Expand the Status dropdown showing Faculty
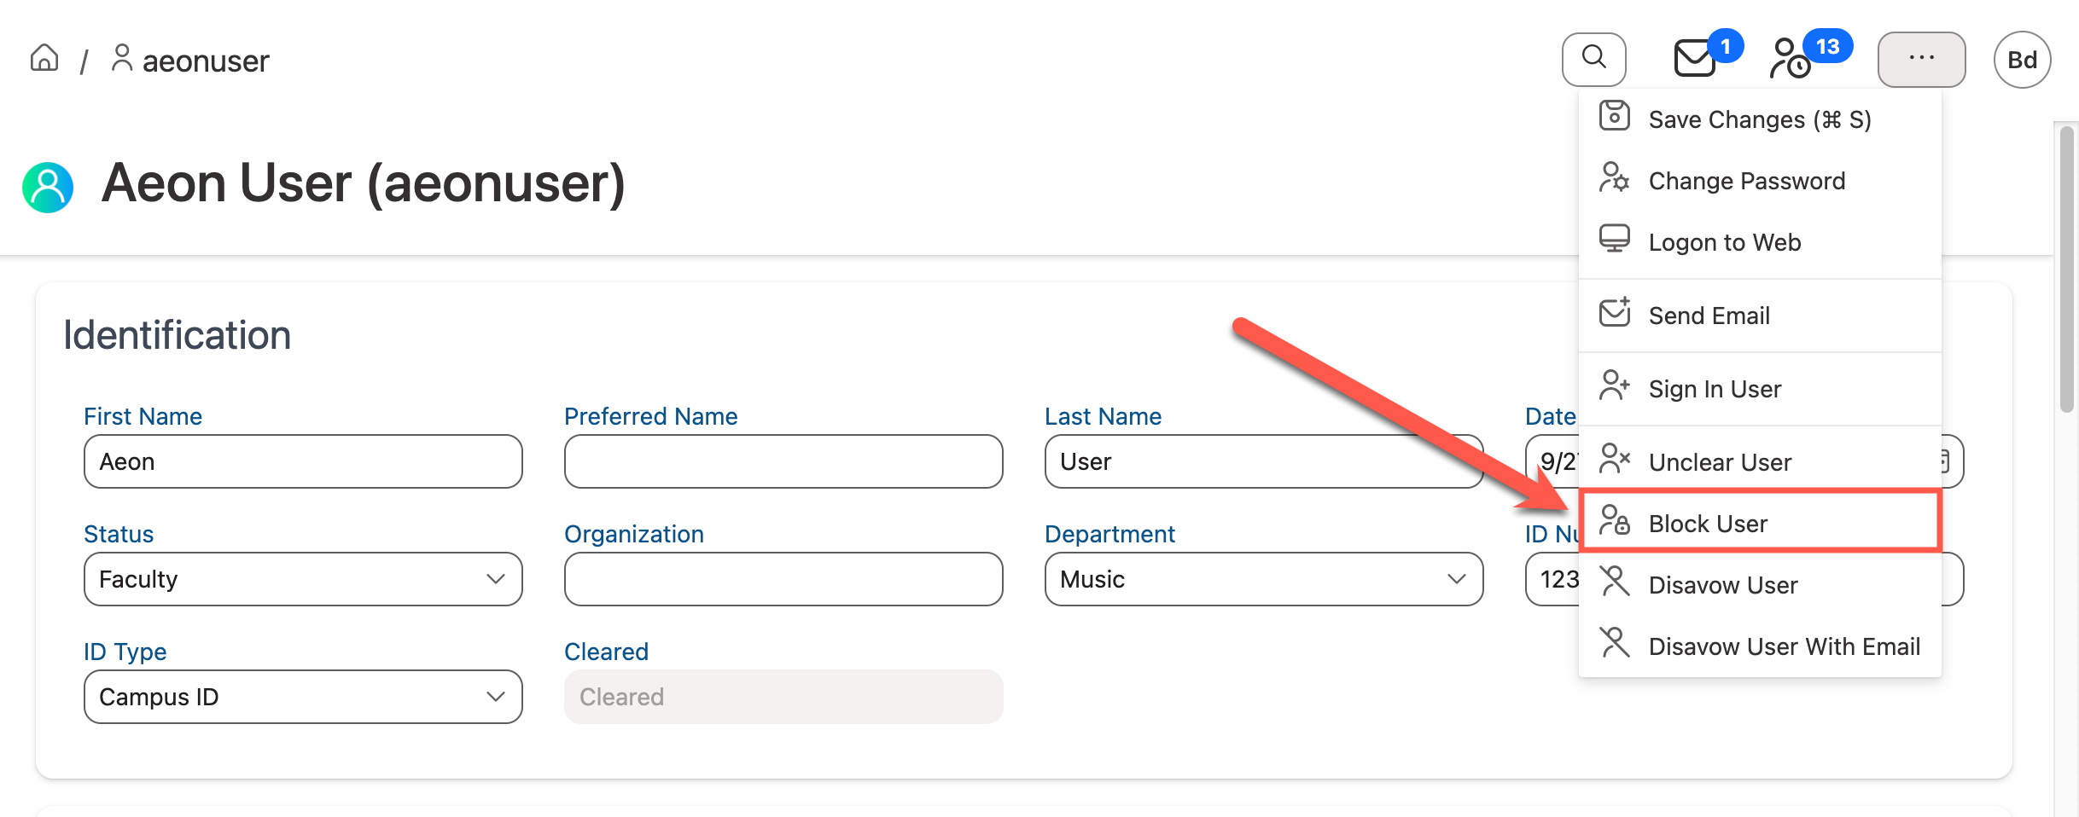 (x=303, y=579)
